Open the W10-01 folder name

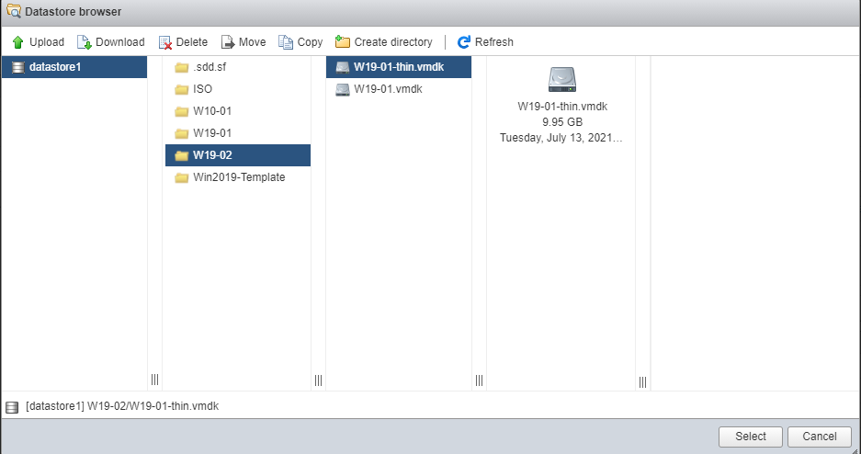[212, 111]
